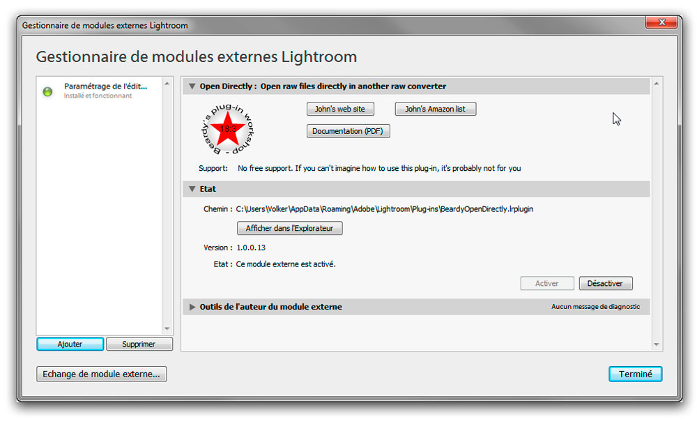Click the text 'Ce module externe est activé.'
Viewport: 697px width, 424px height.
(286, 264)
